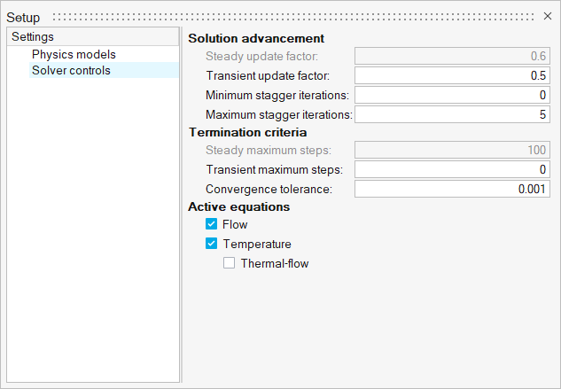Click the Termination criteria heading
Image resolution: width=561 pixels, height=389 pixels.
pos(247,132)
